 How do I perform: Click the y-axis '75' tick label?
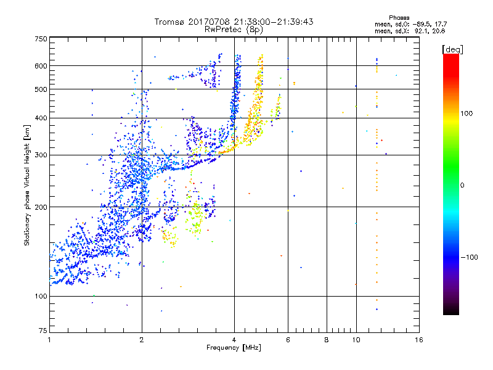click(43, 331)
